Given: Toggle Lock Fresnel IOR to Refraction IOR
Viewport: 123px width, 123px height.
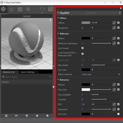Looking at the screenshot, I should [83, 54].
